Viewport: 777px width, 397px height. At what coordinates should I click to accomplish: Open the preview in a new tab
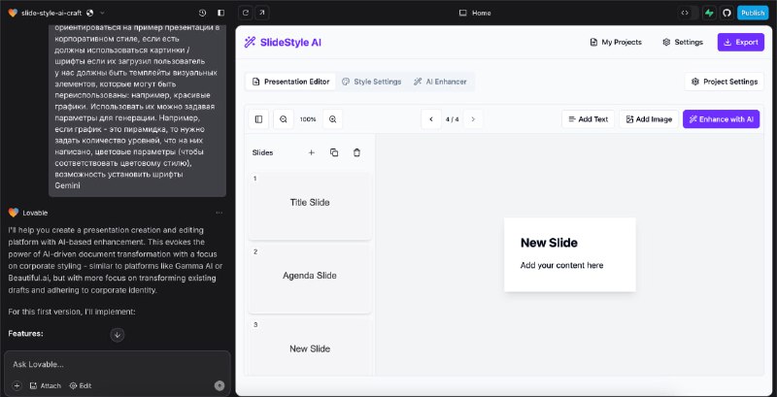click(261, 13)
